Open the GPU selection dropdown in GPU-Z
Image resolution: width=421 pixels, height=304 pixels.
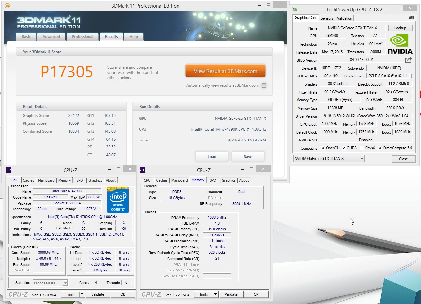tap(329, 159)
